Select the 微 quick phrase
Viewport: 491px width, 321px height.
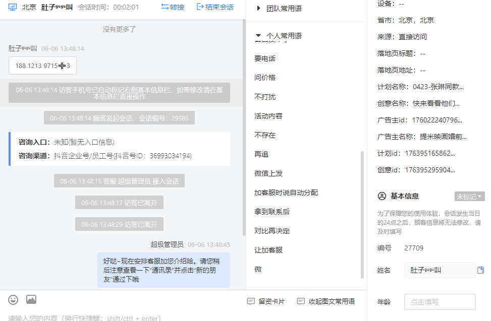[258, 269]
